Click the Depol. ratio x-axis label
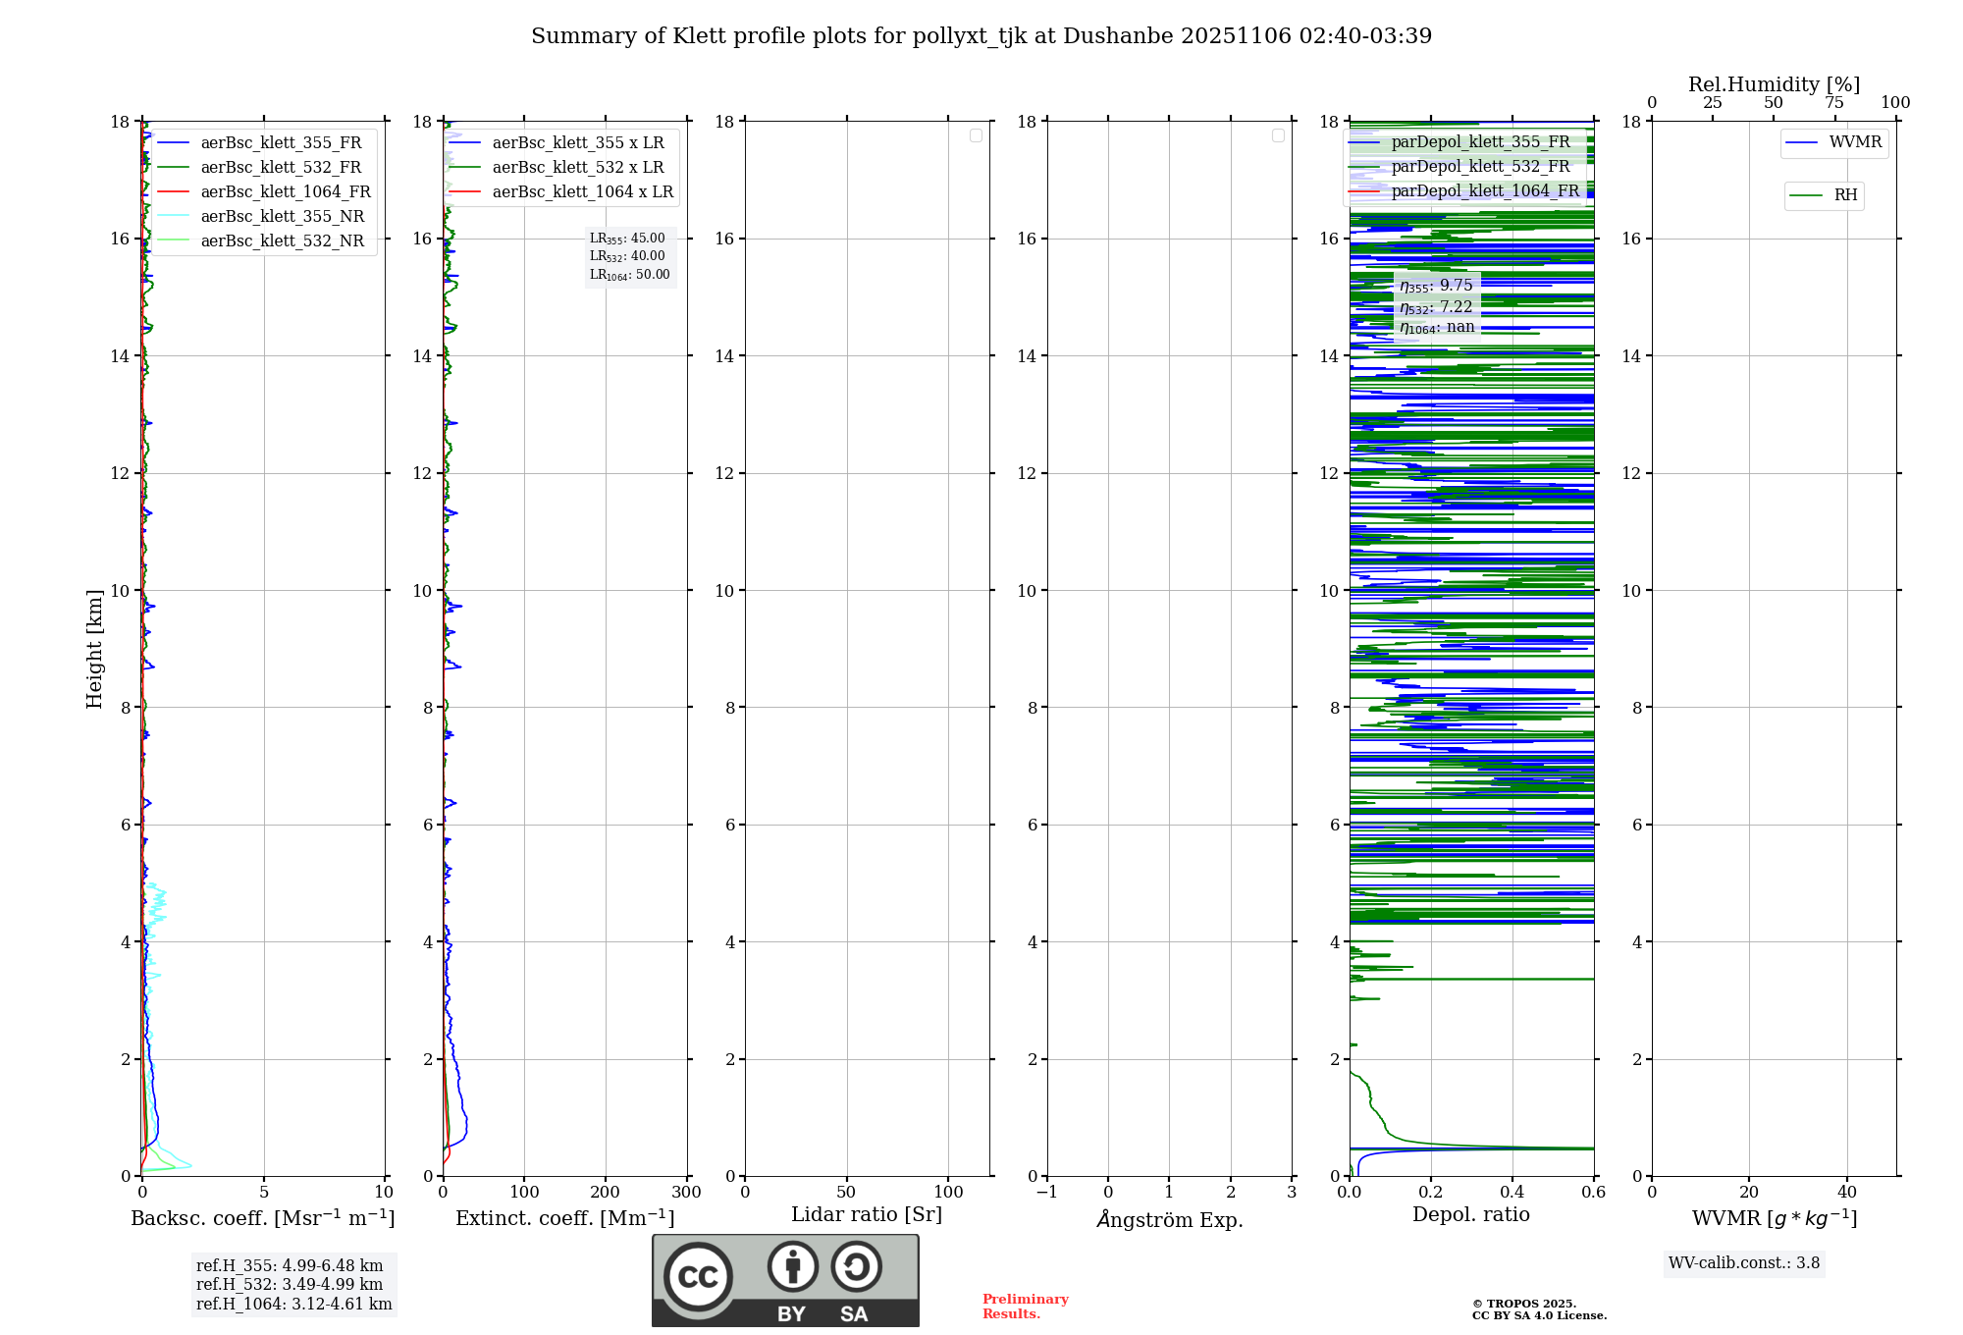 point(1470,1214)
